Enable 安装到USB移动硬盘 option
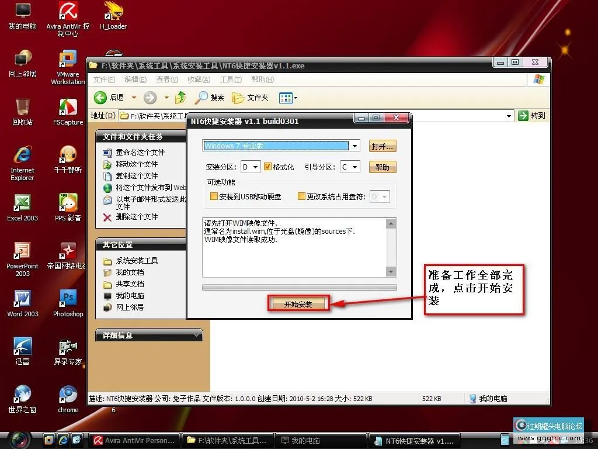The image size is (598, 449). click(214, 196)
